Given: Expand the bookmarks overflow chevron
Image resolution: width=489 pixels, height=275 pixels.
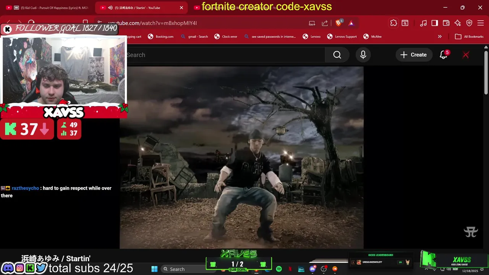Looking at the screenshot, I should 440,37.
